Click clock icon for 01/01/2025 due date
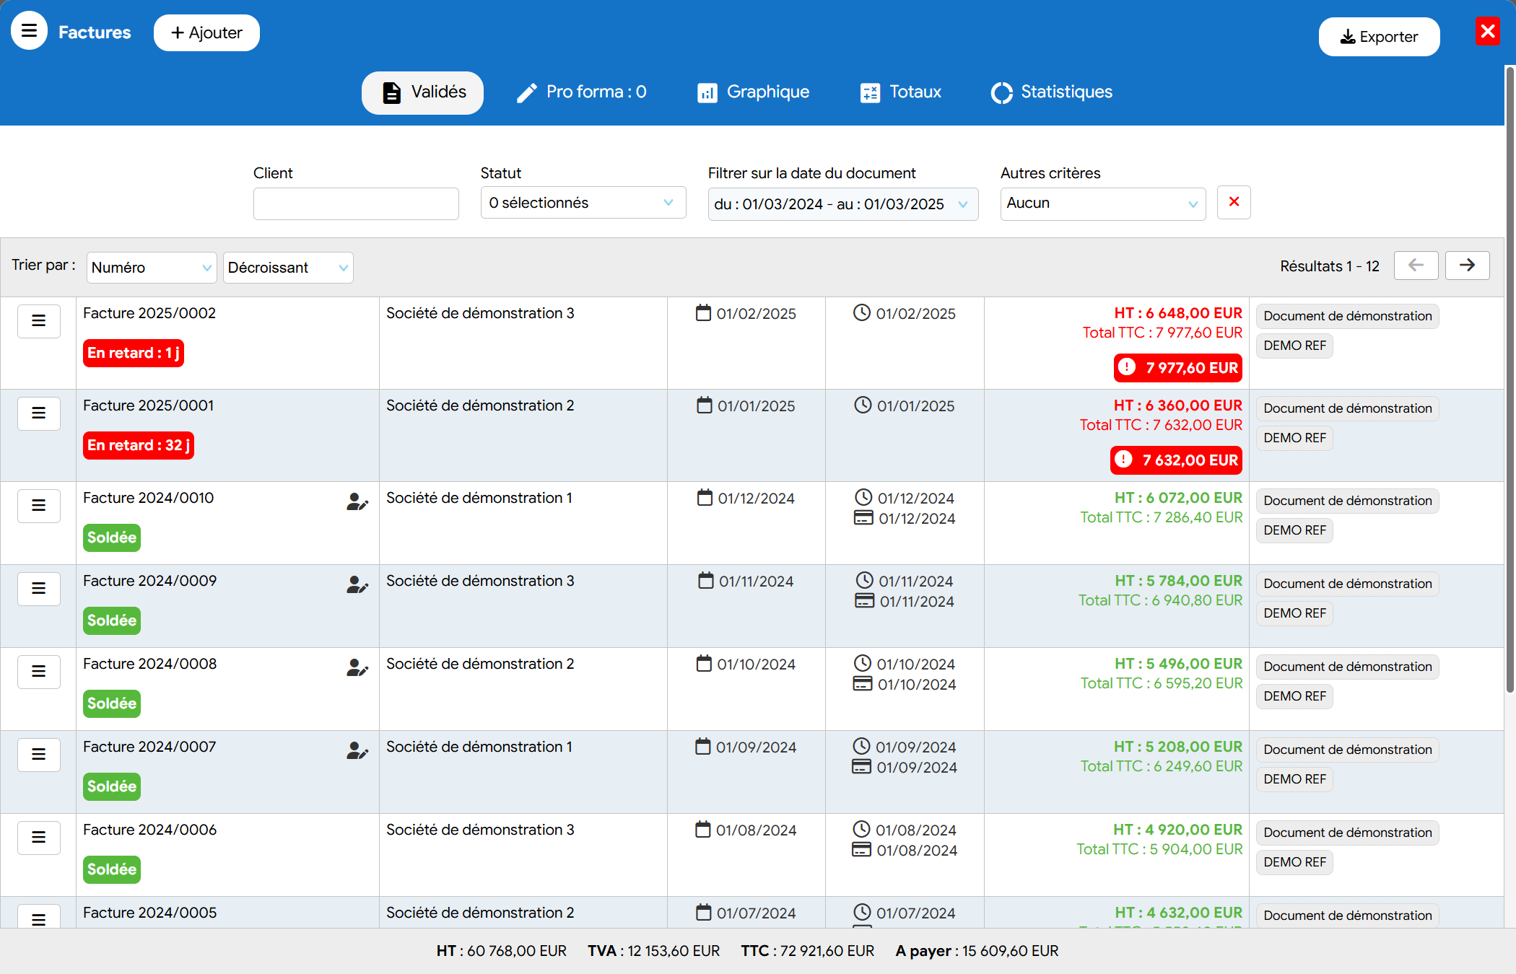Image resolution: width=1516 pixels, height=974 pixels. (863, 405)
